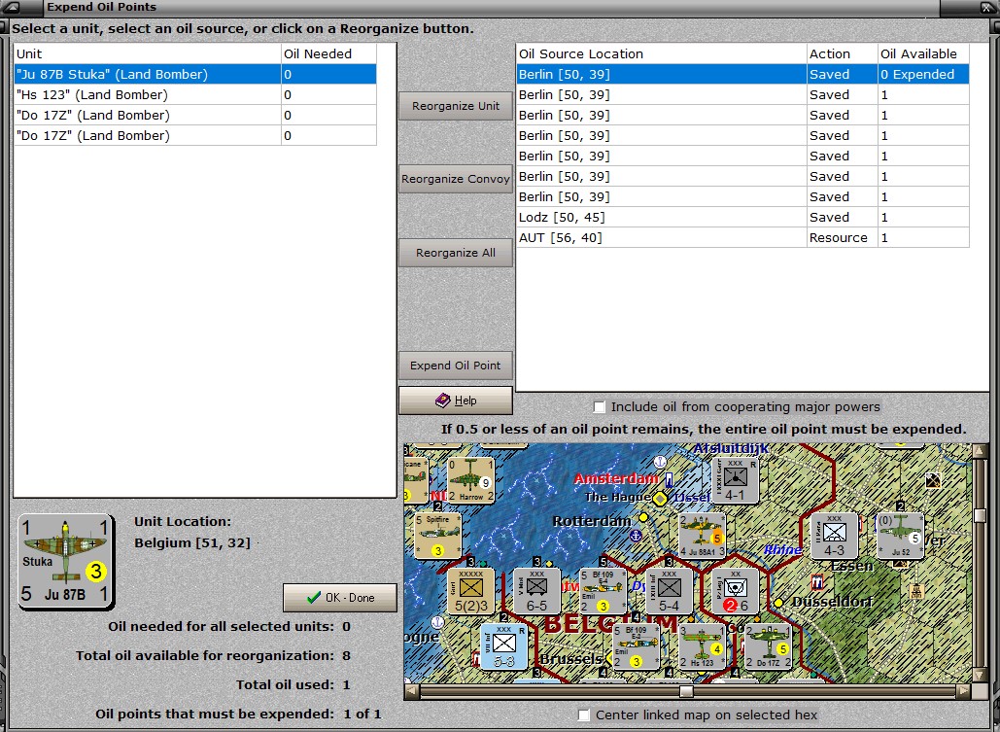
Task: Click the port anchor icon above Amsterdam
Action: 660,462
